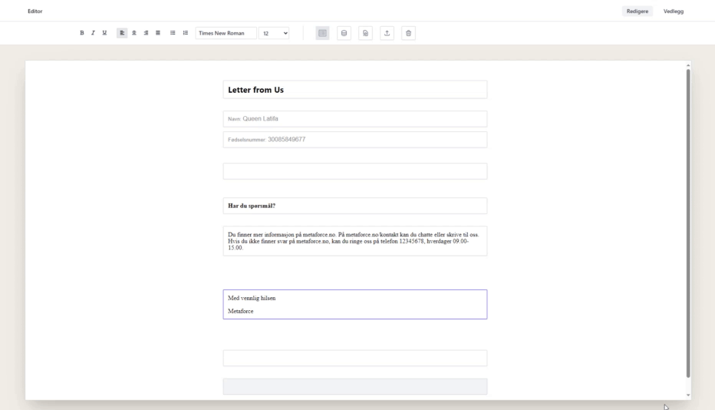715x410 pixels.
Task: Align text left
Action: coord(122,33)
